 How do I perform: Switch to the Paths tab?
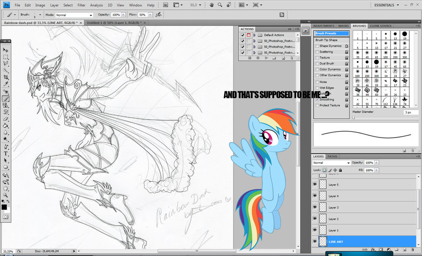332,156
